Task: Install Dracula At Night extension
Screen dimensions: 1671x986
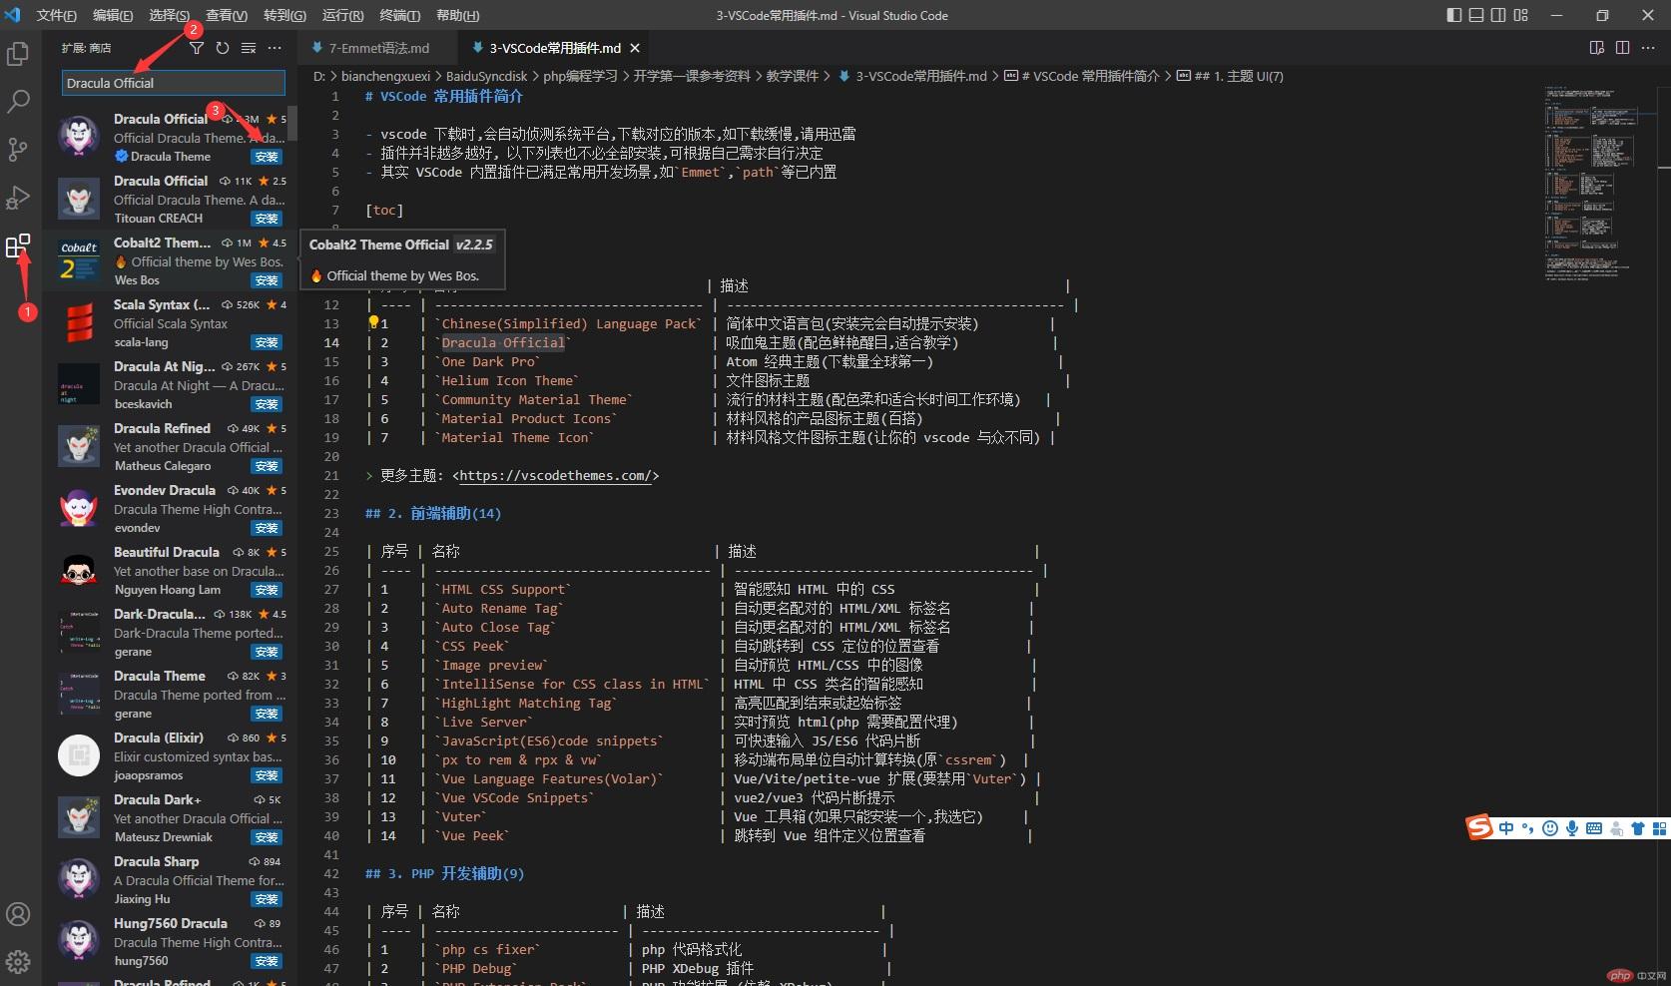Action: pyautogui.click(x=267, y=404)
